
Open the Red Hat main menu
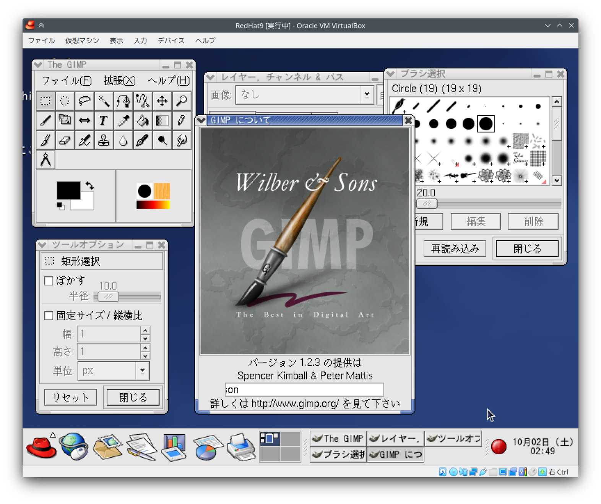(41, 446)
